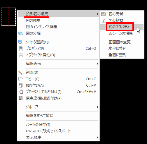Click the 図の移動 move icon
This screenshot has height=144, width=147.
tap(103, 20)
